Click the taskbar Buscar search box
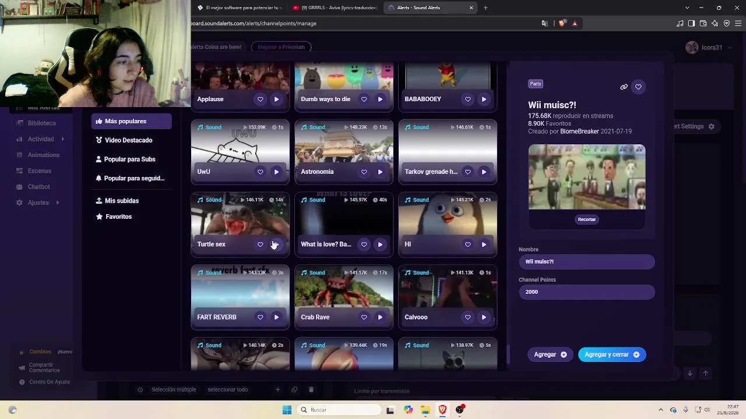The height and width of the screenshot is (419, 746). (338, 410)
